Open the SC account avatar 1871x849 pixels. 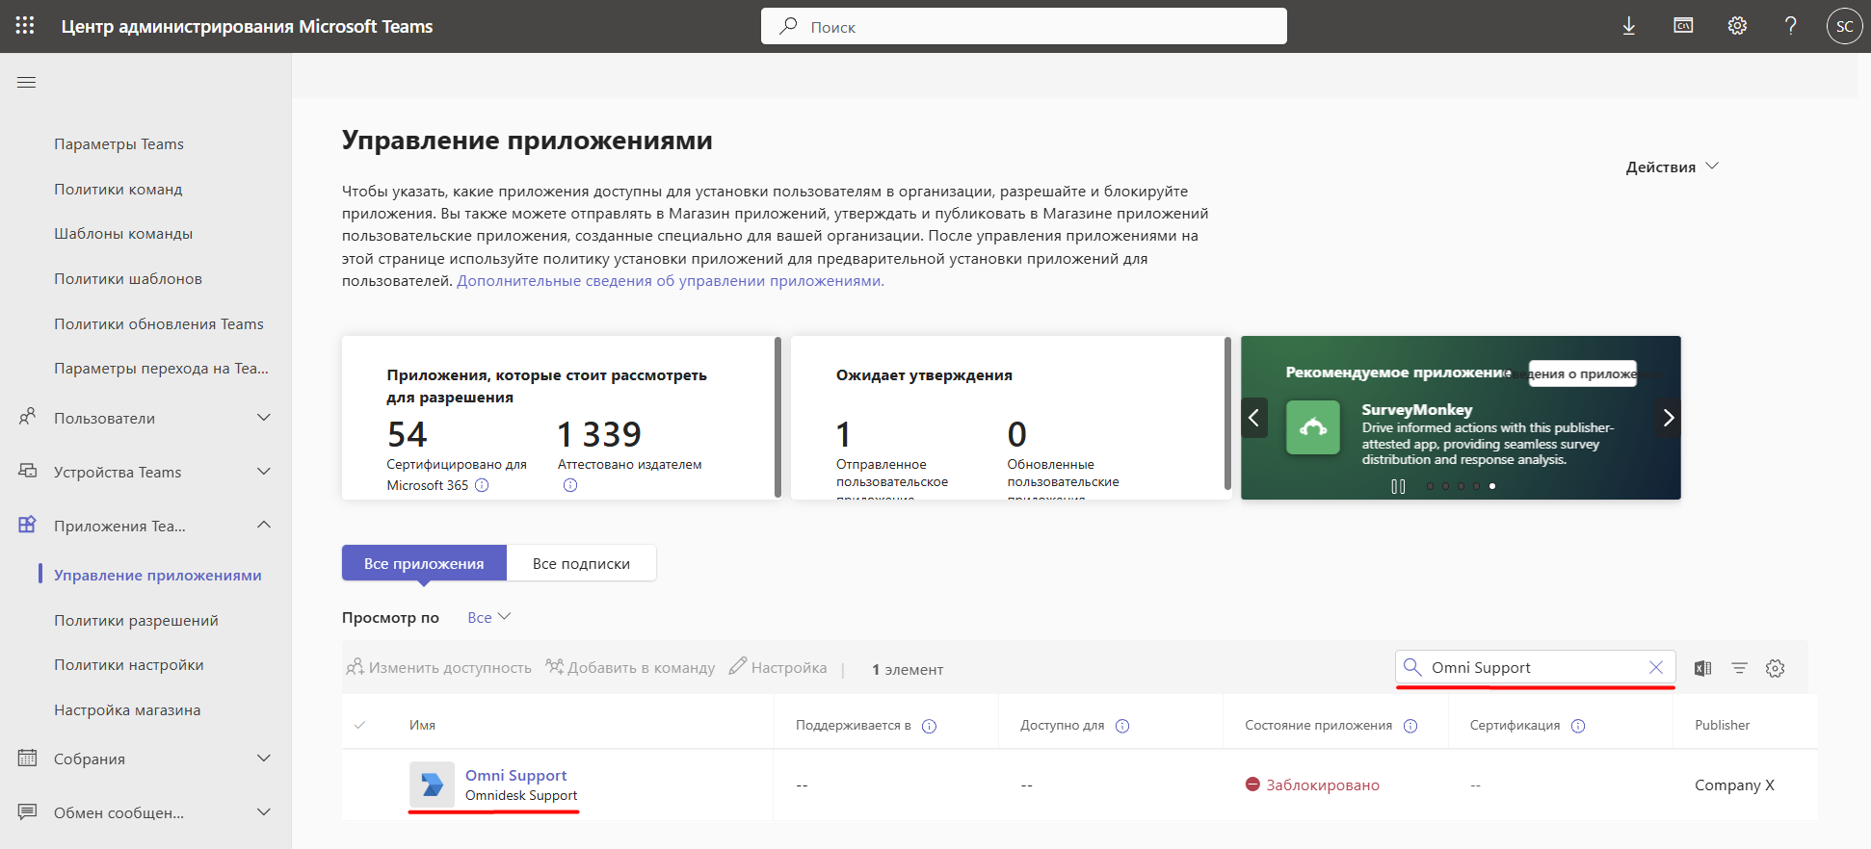pos(1844,26)
